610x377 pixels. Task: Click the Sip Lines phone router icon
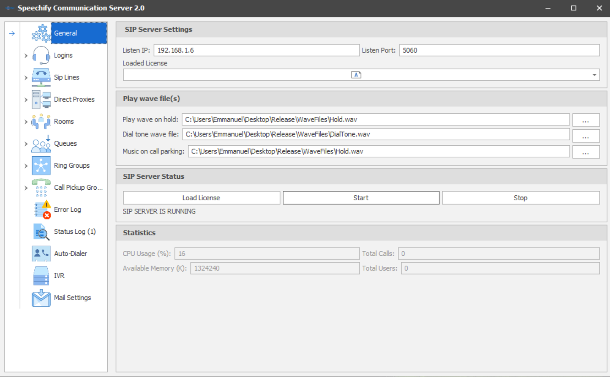pyautogui.click(x=41, y=77)
